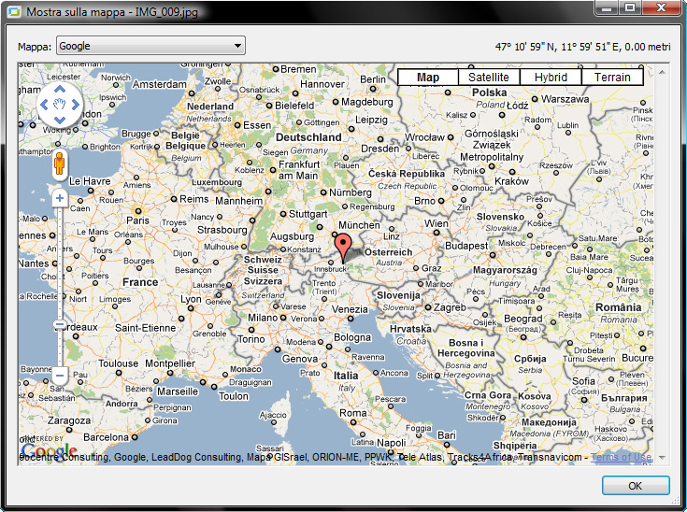Click the Roma city label
This screenshot has height=512, width=687.
353,413
